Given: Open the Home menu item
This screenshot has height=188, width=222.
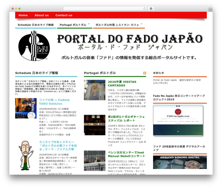Looking at the screenshot, I should click(23, 15).
